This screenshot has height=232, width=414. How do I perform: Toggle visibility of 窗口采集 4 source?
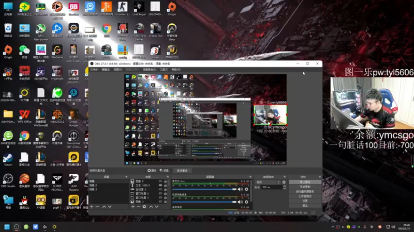pyautogui.click(x=160, y=193)
